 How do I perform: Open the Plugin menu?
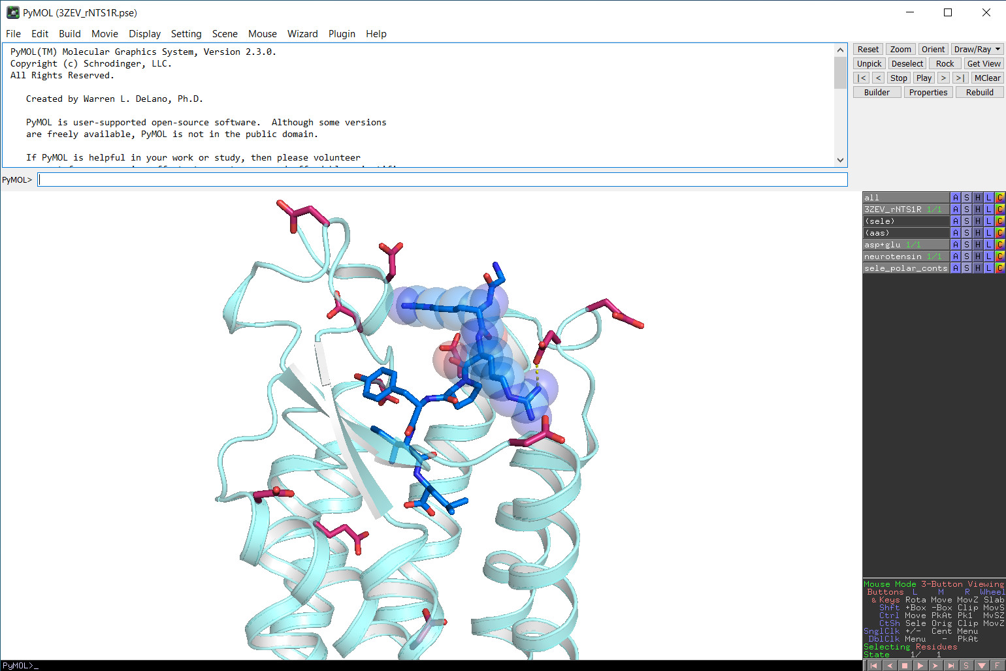point(342,34)
